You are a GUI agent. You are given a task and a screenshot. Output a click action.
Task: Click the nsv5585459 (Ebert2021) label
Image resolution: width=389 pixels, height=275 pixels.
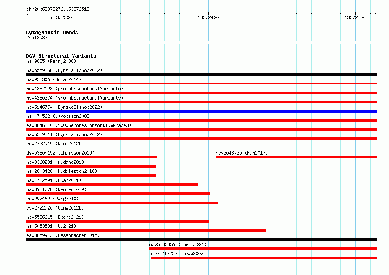178,244
